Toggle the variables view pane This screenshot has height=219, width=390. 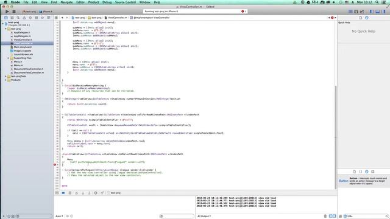(x=331, y=216)
